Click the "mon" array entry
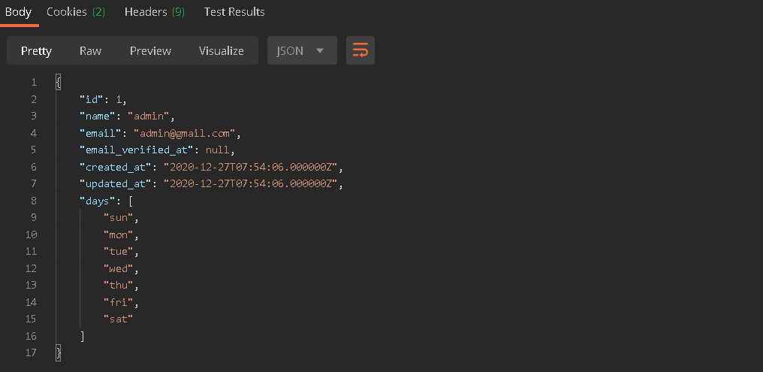 point(118,234)
